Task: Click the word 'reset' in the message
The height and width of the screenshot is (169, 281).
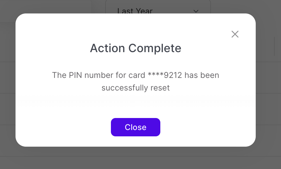Action: coord(160,88)
